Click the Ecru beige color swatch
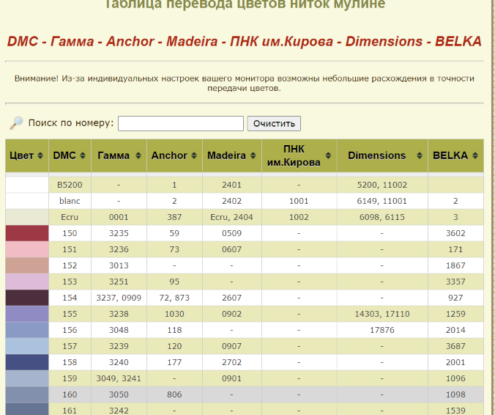The height and width of the screenshot is (415, 495). pos(27,217)
